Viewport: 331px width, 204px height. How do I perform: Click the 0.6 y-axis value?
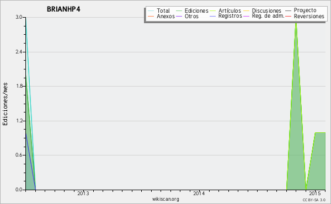(19, 155)
